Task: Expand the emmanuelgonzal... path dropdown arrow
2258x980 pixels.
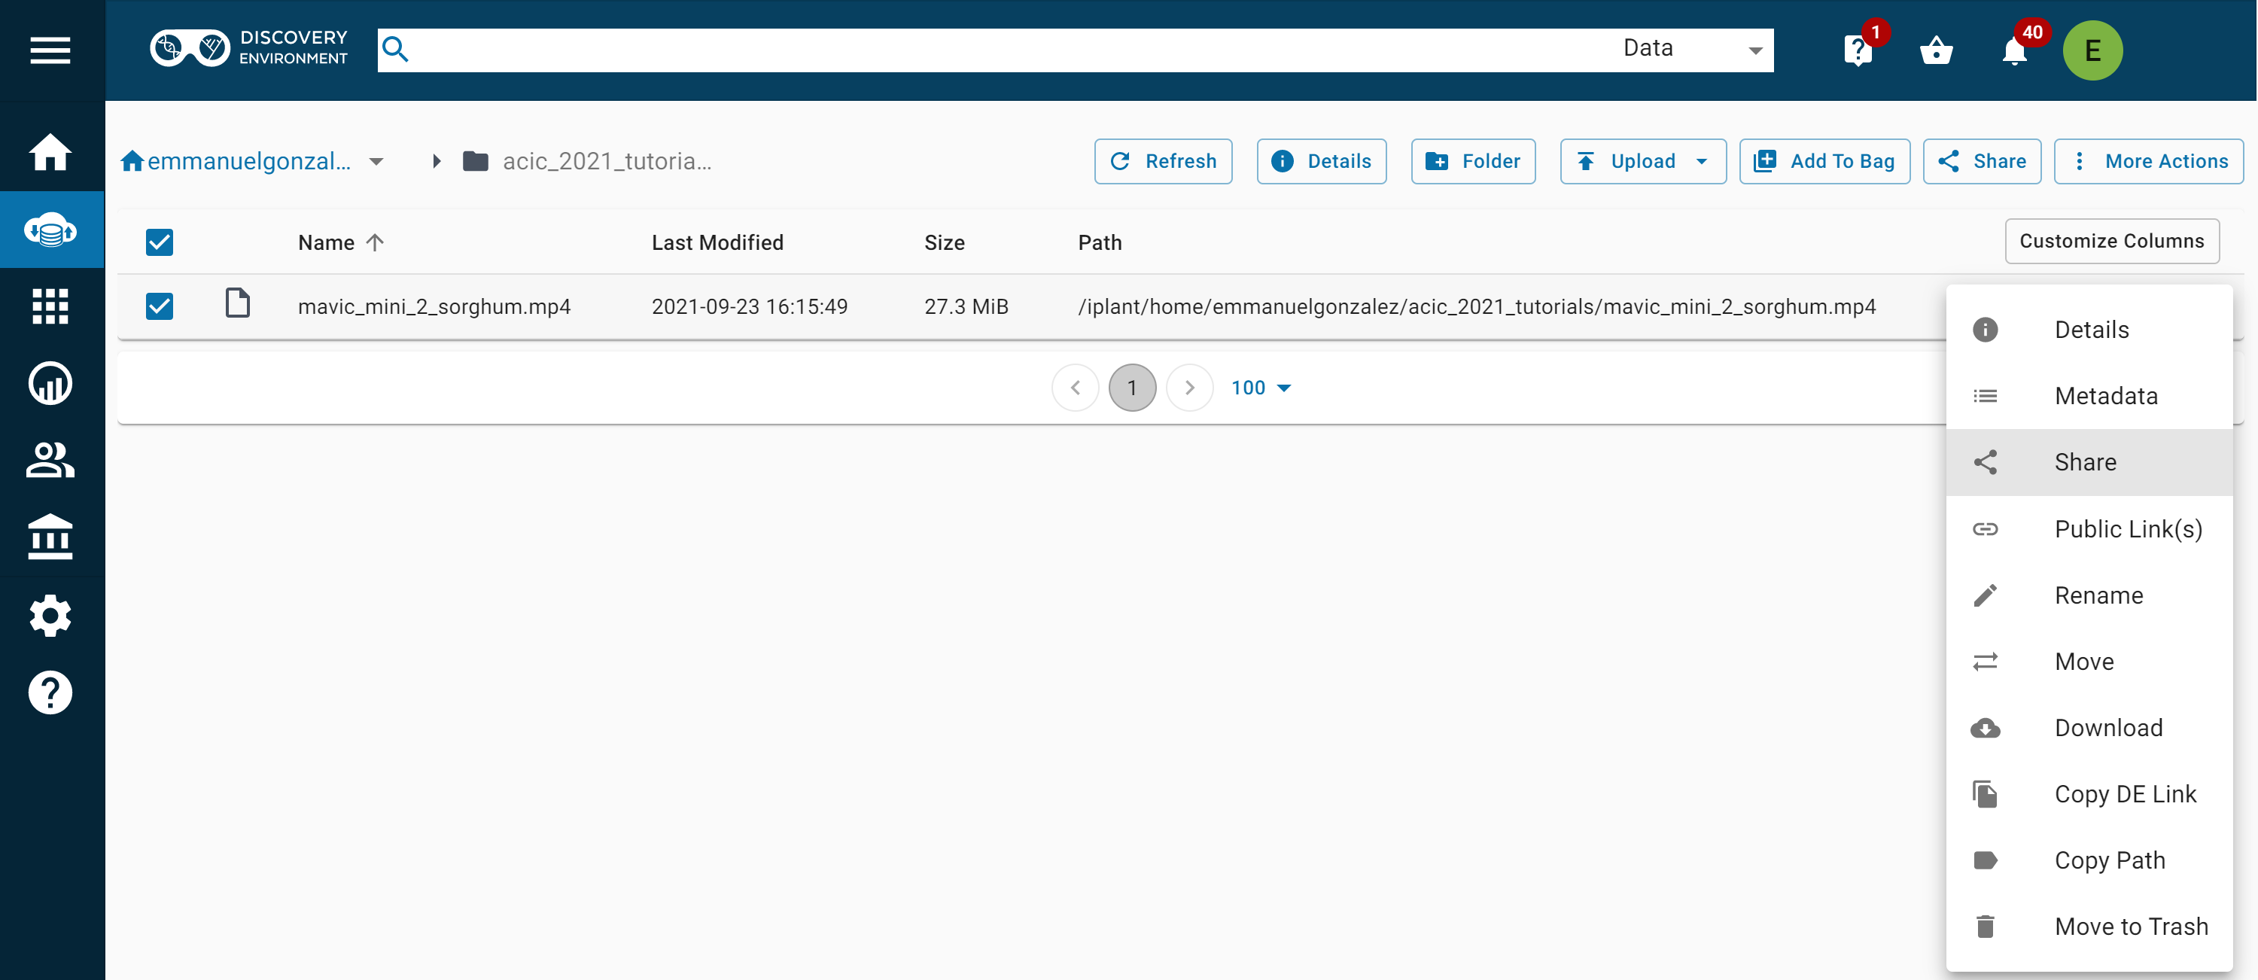Action: coord(376,161)
